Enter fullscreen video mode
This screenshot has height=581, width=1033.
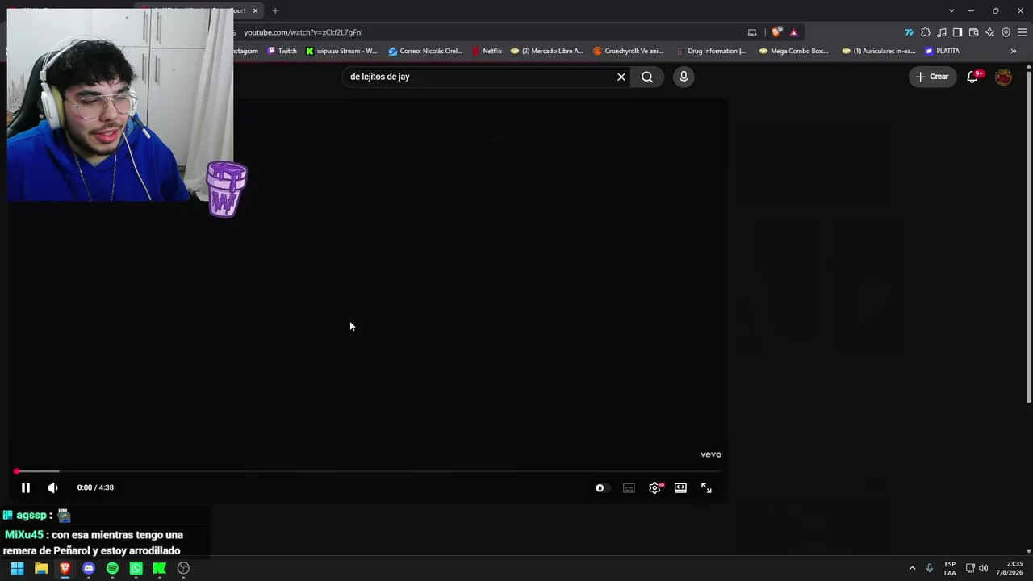706,487
